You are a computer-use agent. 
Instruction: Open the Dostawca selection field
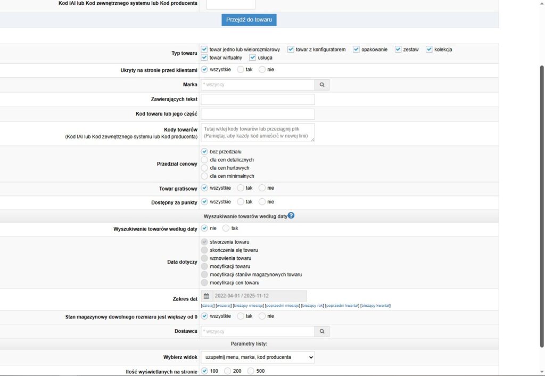[x=258, y=331]
